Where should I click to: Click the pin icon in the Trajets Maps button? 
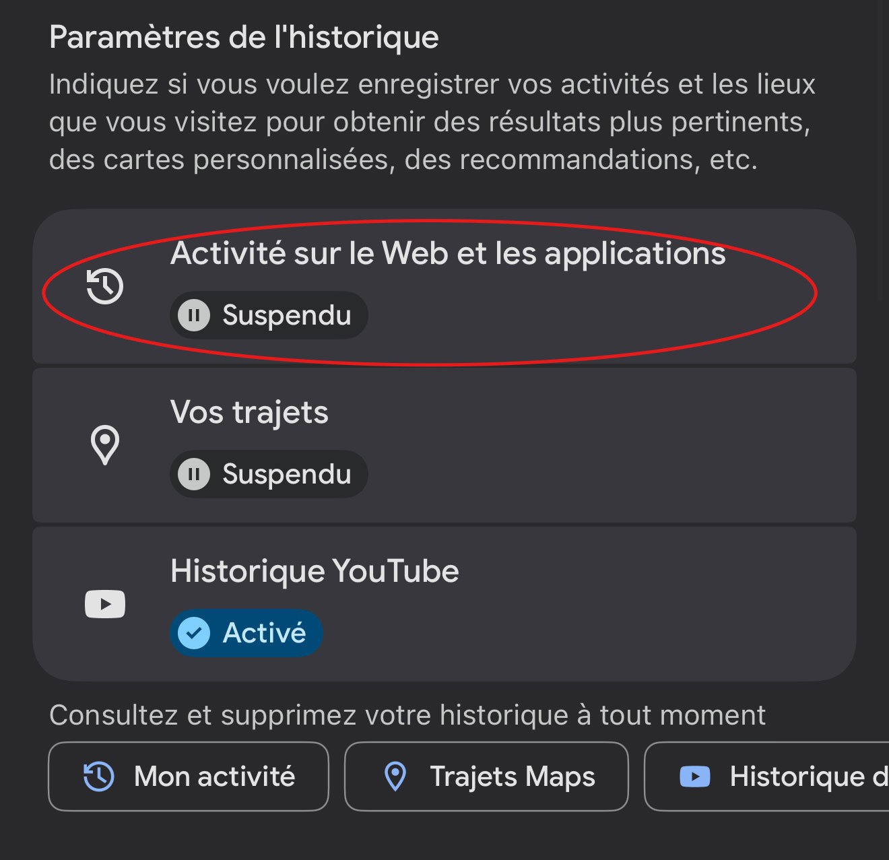click(x=395, y=776)
